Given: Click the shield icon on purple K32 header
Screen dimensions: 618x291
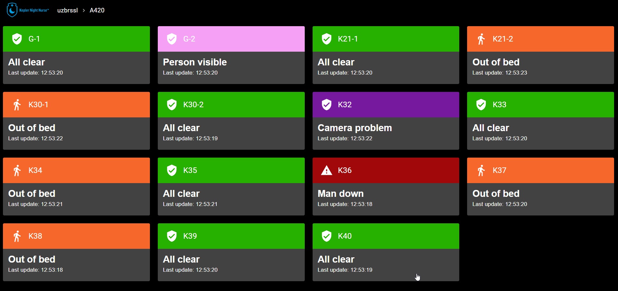Looking at the screenshot, I should 327,105.
